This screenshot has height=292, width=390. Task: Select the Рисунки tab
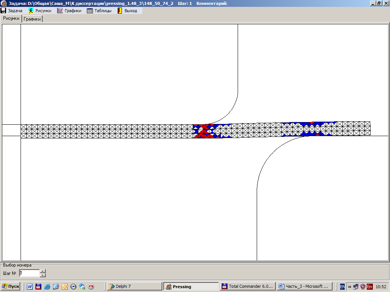[x=11, y=18]
